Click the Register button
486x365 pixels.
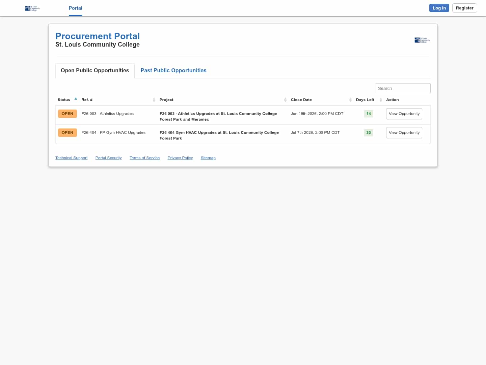pos(464,8)
